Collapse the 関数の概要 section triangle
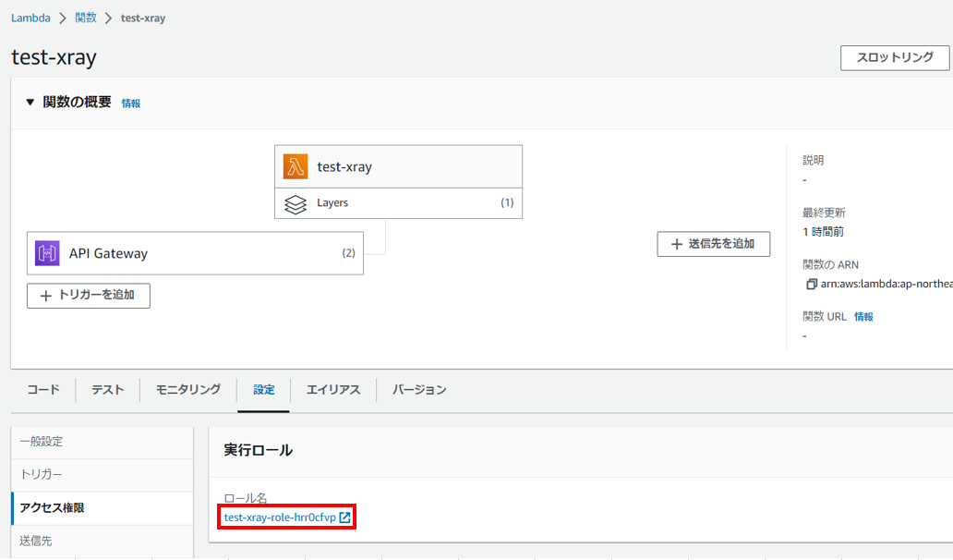The image size is (953, 560). pyautogui.click(x=30, y=103)
